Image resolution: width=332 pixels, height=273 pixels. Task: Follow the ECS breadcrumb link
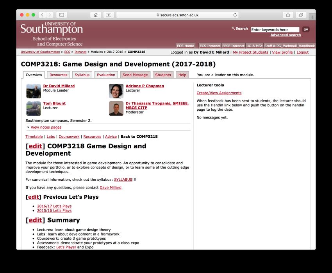(x=67, y=52)
